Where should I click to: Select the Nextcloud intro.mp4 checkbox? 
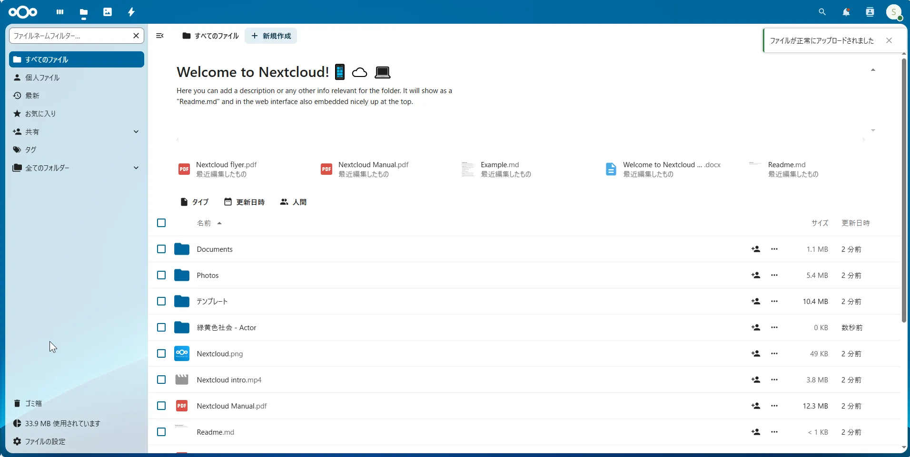(x=161, y=380)
